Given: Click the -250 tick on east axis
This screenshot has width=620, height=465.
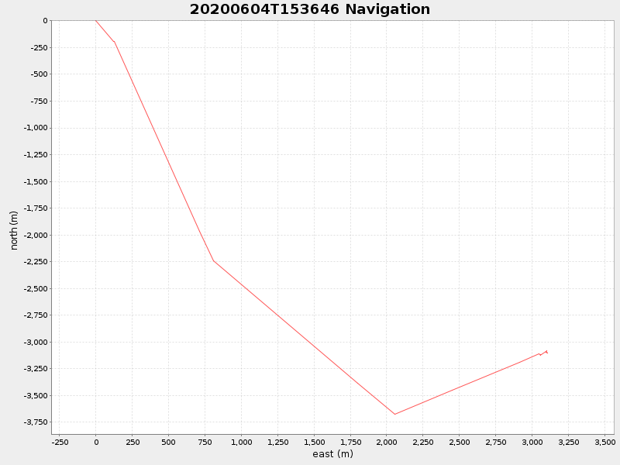Looking at the screenshot, I should coord(60,442).
